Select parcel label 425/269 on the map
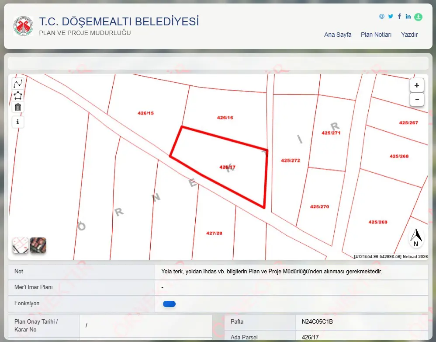 (x=378, y=222)
